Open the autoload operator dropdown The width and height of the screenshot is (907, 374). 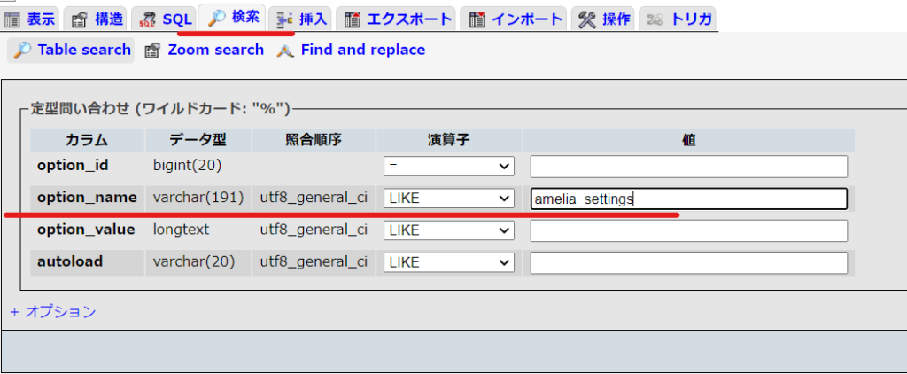[449, 263]
